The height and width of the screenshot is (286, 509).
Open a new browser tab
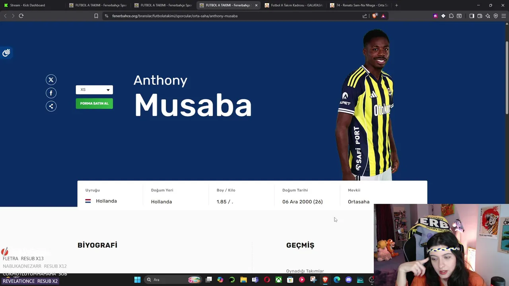click(x=396, y=5)
